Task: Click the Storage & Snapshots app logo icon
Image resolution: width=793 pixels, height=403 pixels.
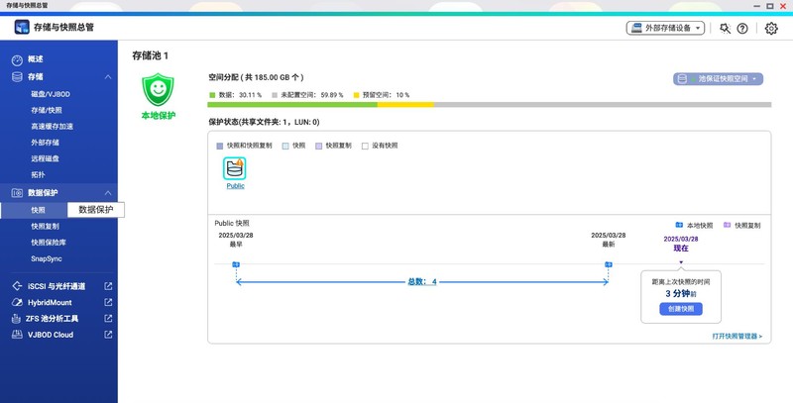Action: tap(22, 27)
